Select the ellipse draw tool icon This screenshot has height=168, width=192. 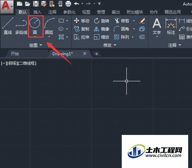point(61,29)
